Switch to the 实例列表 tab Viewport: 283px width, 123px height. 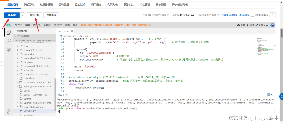click(112, 5)
